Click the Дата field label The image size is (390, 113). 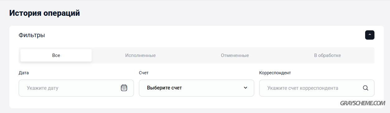pos(24,73)
